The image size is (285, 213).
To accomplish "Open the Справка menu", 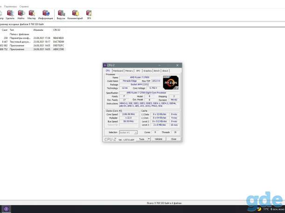I will [24, 7].
